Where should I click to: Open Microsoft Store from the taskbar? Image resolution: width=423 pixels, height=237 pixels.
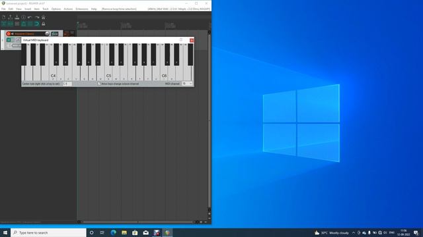tap(135, 232)
